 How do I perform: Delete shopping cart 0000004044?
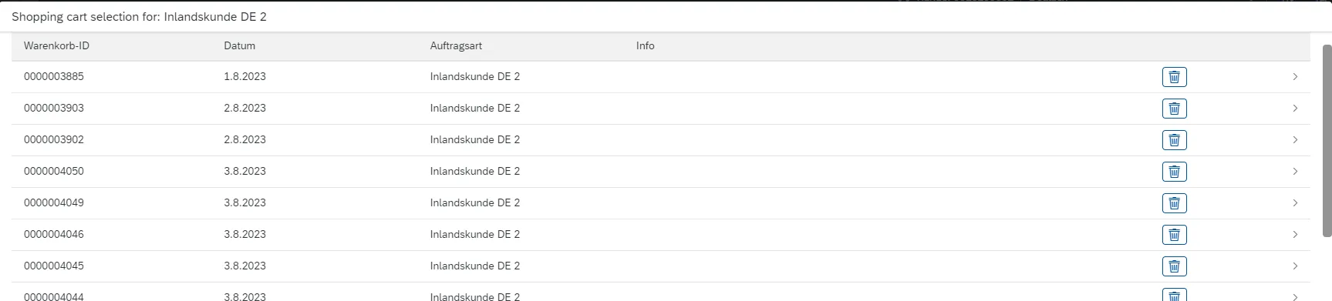(x=1174, y=295)
